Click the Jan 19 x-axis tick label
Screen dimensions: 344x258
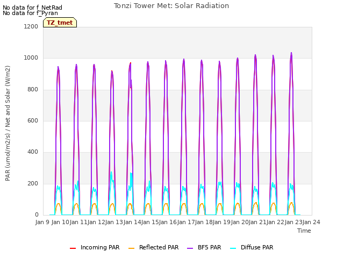pos(221,222)
